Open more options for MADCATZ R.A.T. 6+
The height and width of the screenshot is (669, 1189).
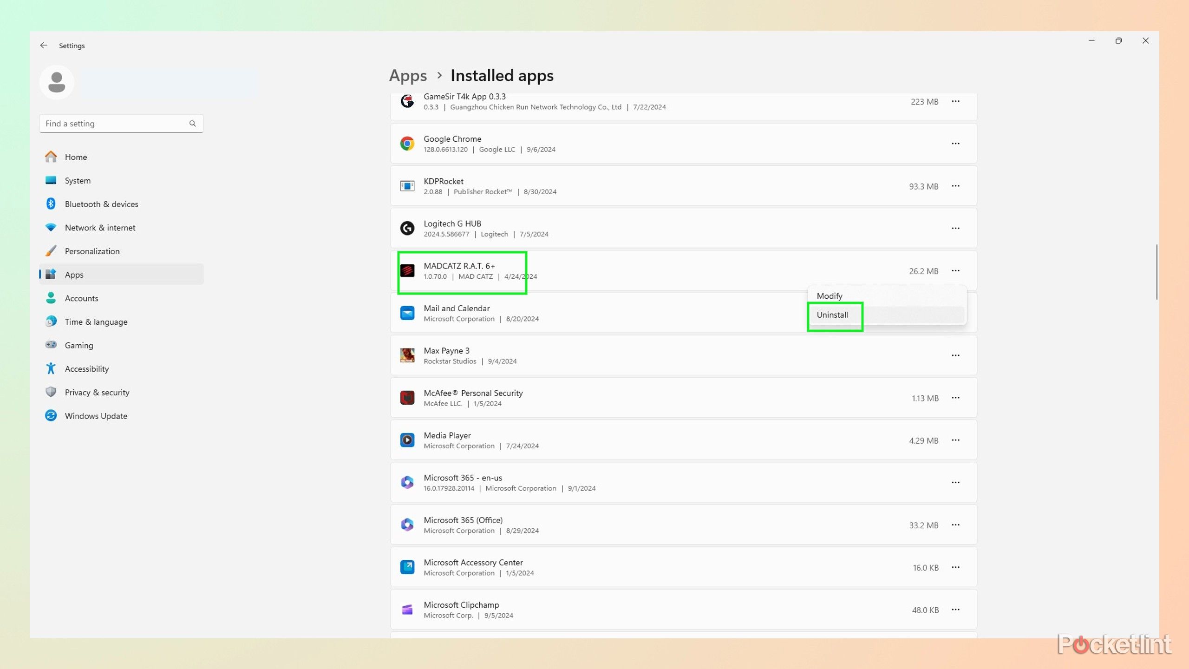tap(955, 270)
